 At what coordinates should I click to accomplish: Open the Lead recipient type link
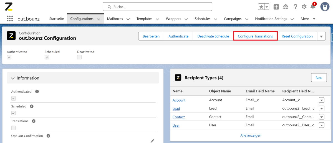[x=176, y=109]
